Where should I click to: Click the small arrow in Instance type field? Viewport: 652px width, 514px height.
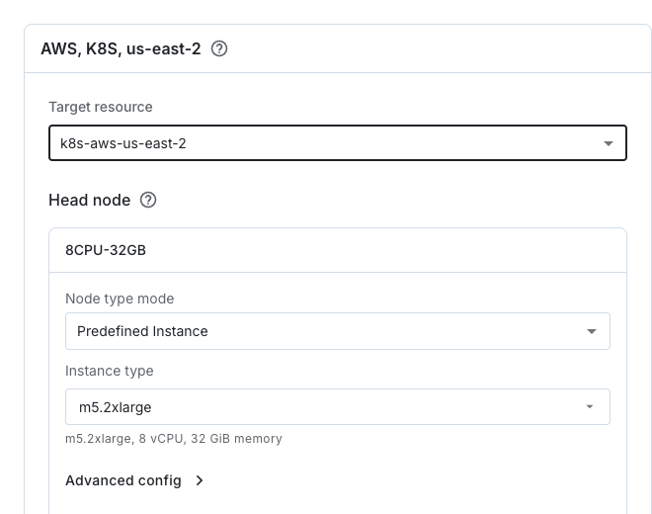tap(590, 406)
